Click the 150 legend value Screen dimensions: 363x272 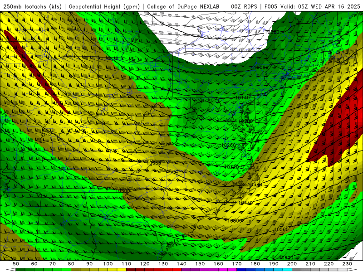click(x=200, y=264)
